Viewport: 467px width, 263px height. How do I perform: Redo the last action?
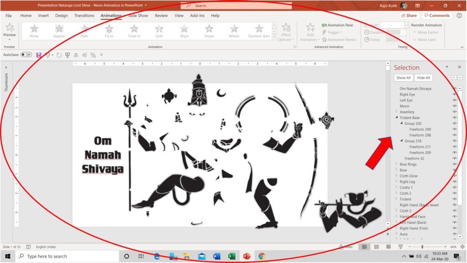[59, 55]
